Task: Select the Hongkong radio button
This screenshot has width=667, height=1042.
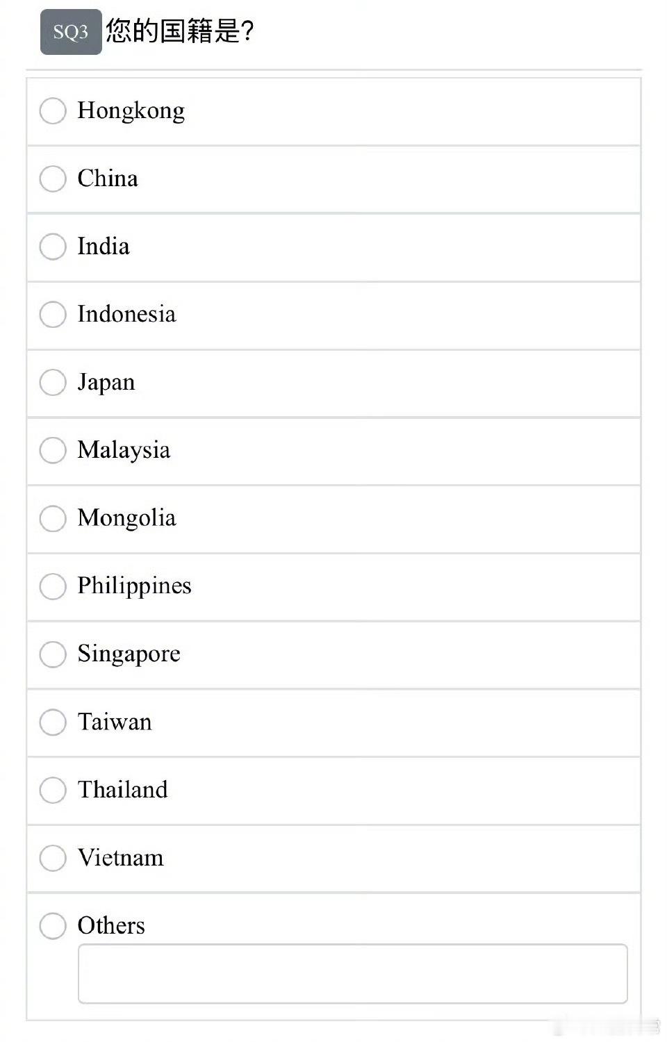Action: pyautogui.click(x=53, y=110)
